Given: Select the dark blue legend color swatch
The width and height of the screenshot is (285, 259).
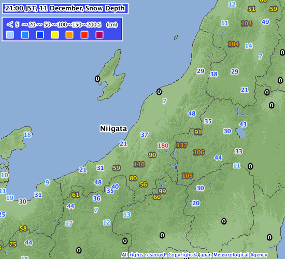Looking at the screenshot, I should 40,35.
